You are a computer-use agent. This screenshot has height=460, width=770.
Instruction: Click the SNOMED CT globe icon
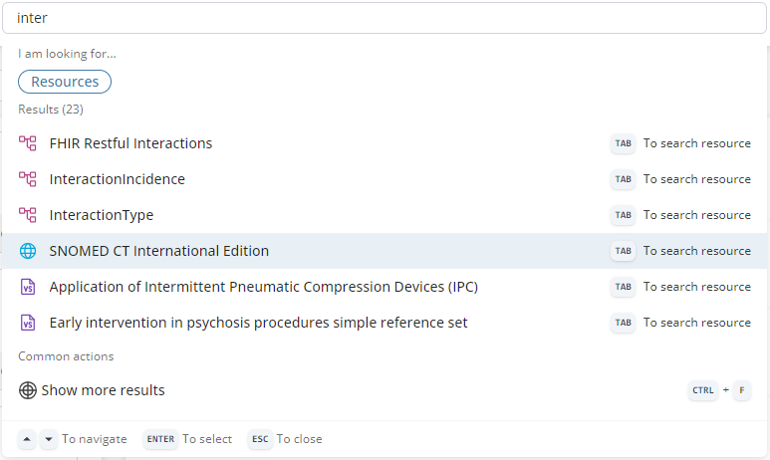[x=28, y=251]
